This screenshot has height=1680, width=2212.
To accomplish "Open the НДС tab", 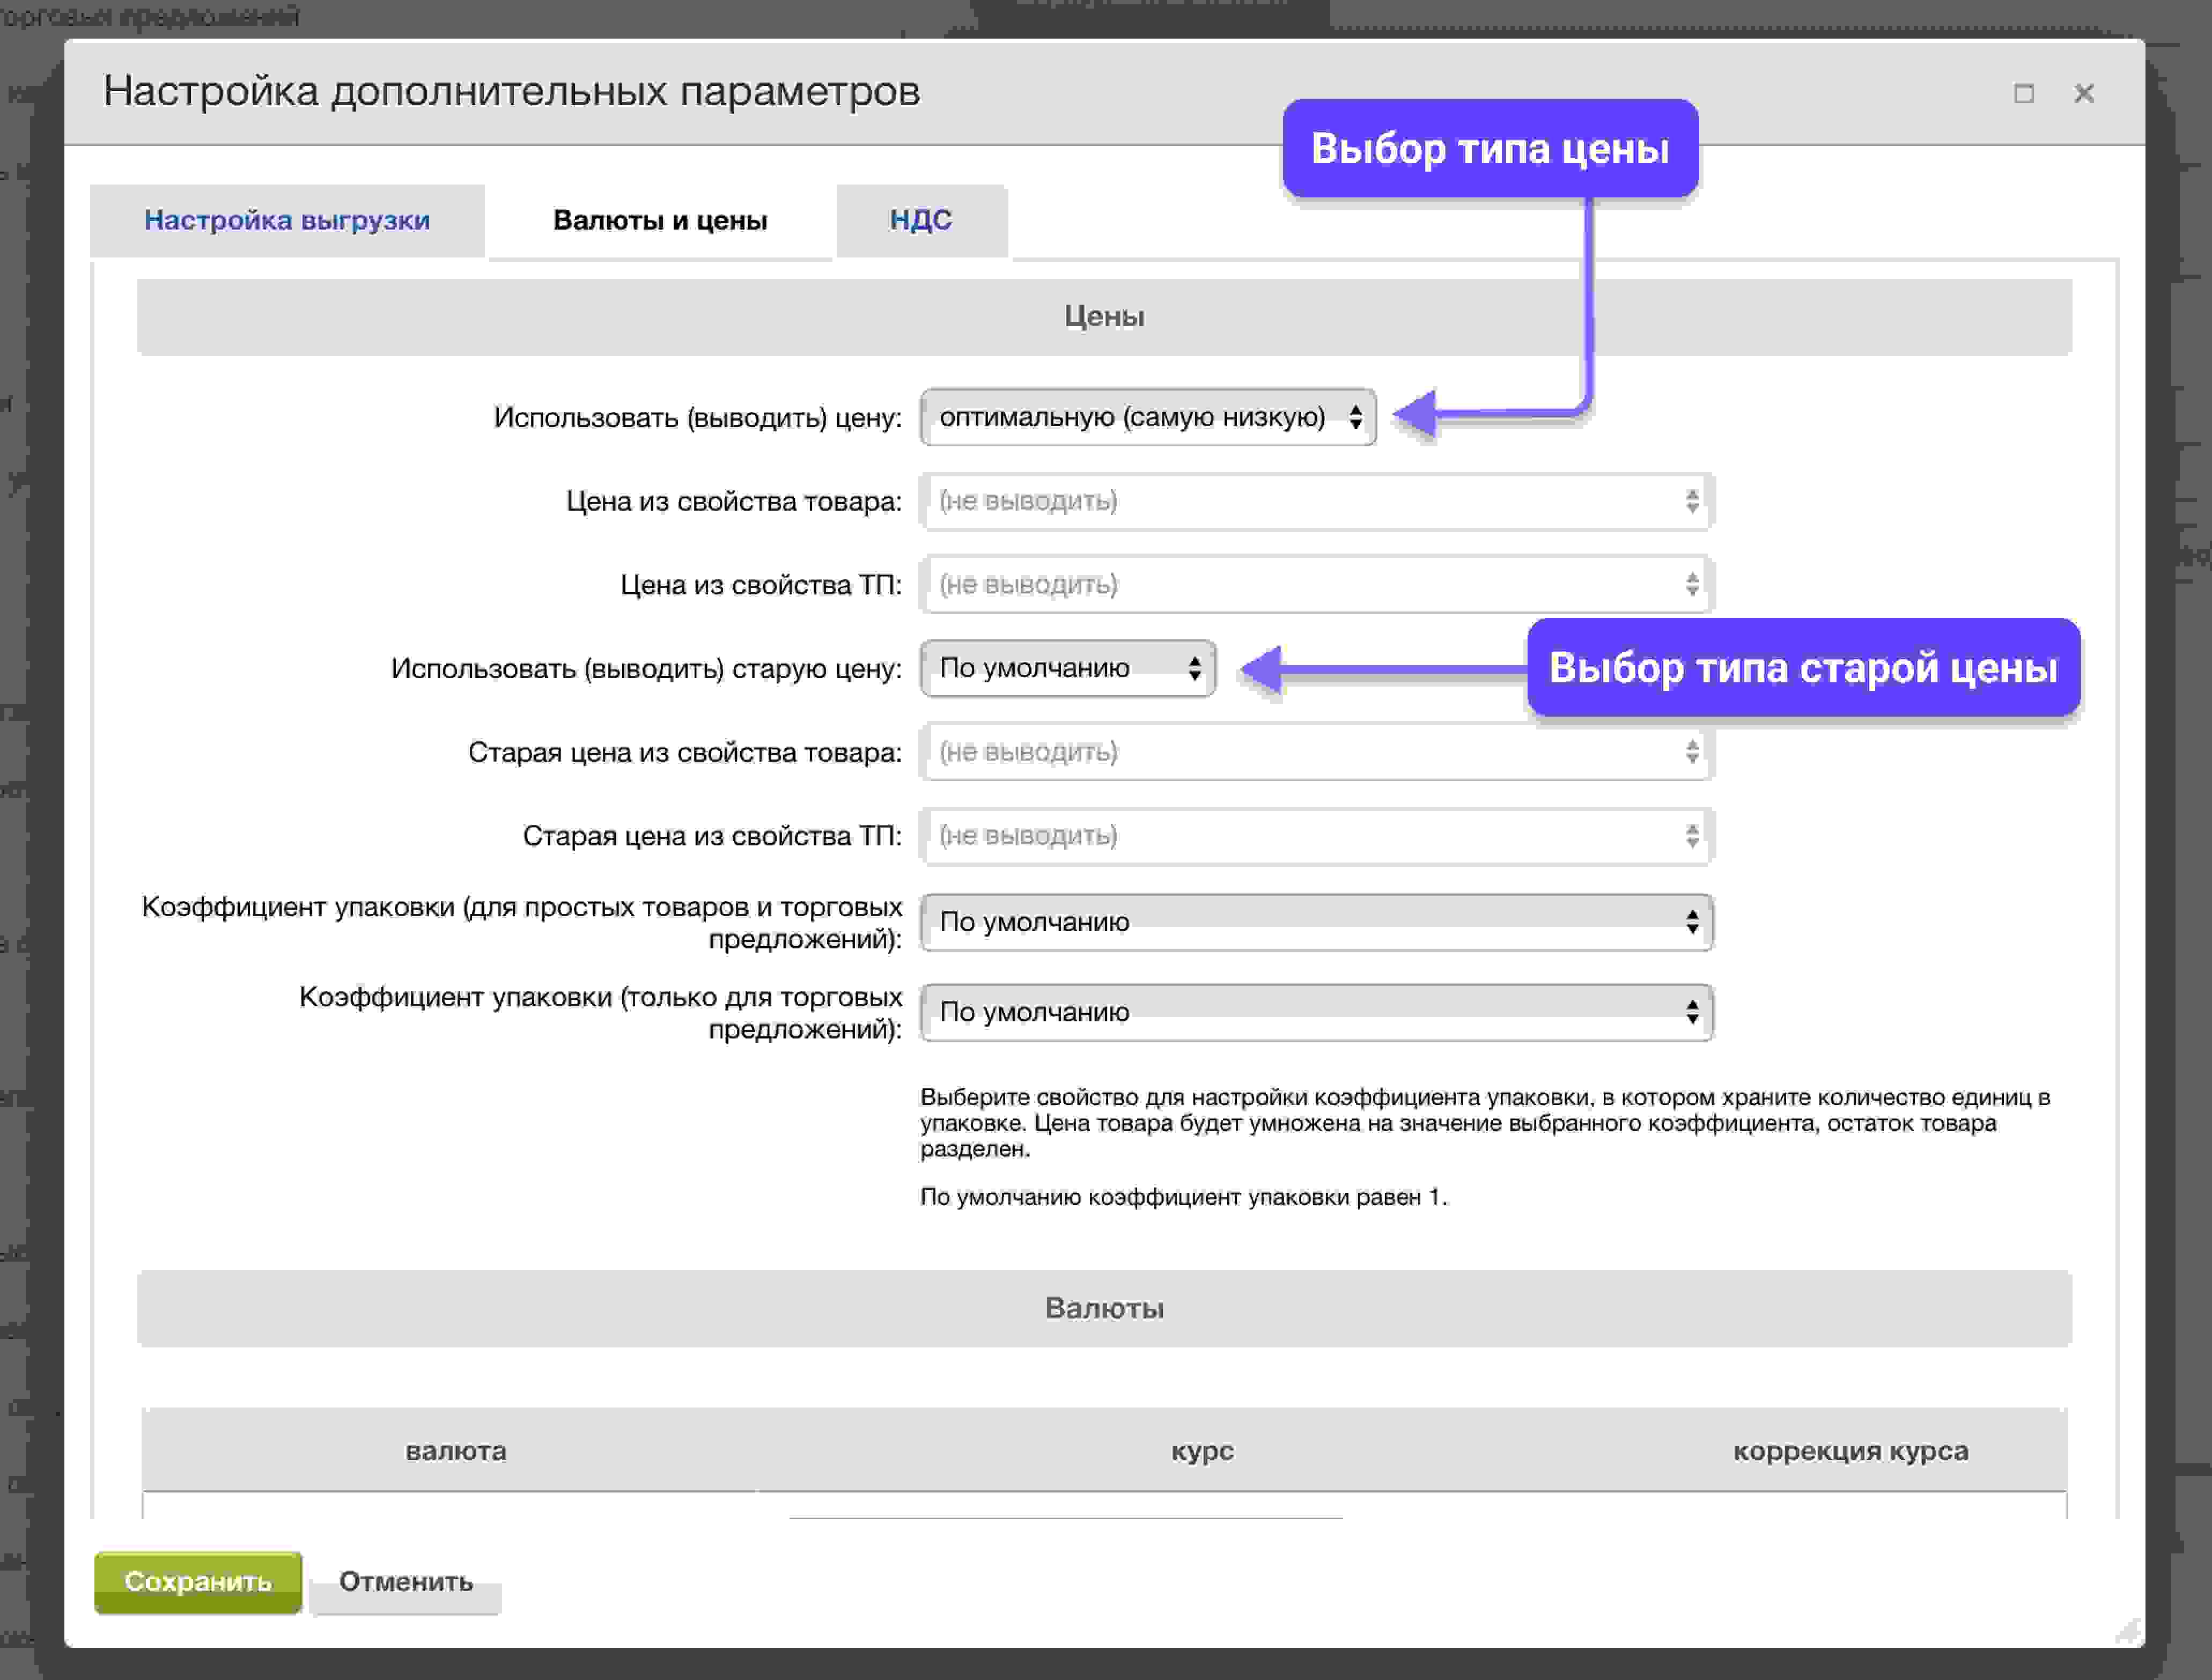I will [921, 220].
